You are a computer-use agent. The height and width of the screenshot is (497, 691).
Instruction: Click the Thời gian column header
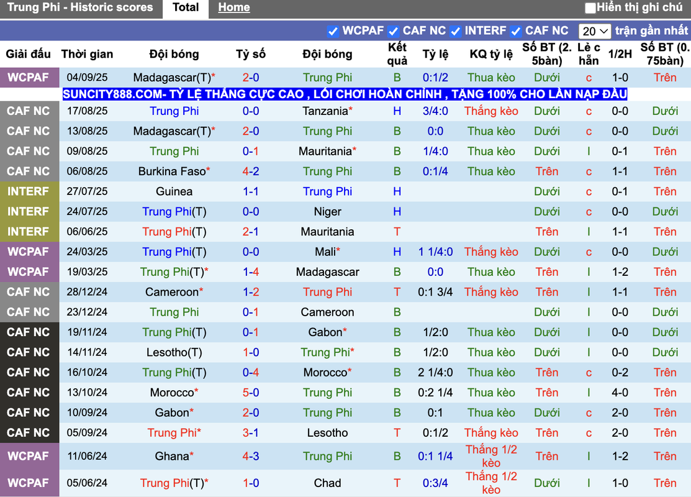[88, 54]
